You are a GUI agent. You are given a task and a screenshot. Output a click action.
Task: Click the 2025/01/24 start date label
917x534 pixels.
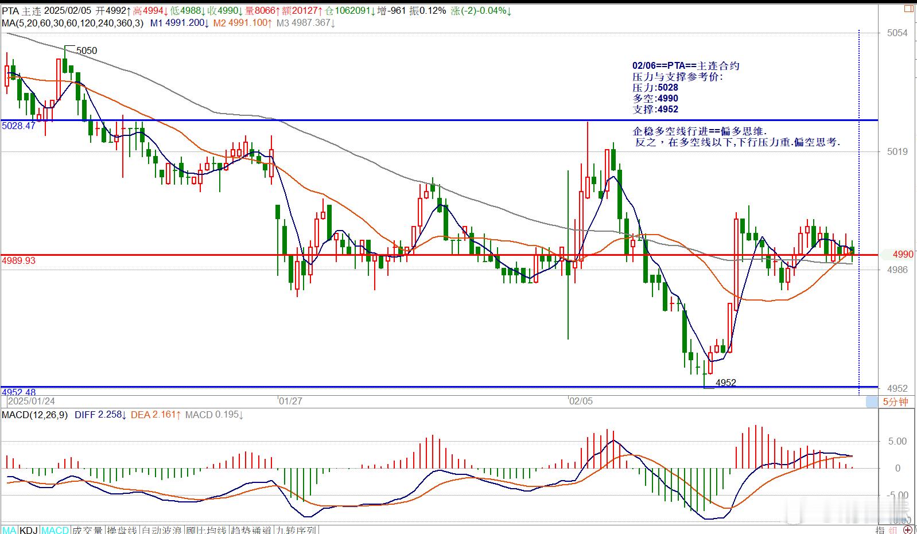point(31,401)
